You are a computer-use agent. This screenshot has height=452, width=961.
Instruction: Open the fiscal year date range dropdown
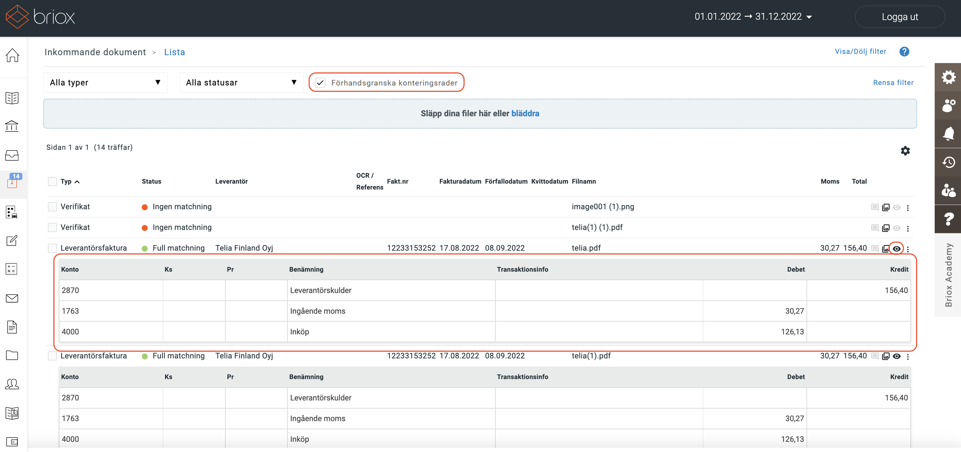[x=753, y=17]
